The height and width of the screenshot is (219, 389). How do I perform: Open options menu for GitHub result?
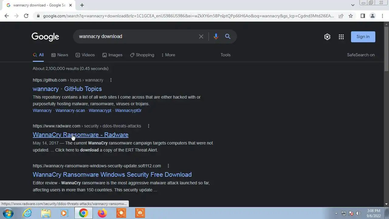111,80
